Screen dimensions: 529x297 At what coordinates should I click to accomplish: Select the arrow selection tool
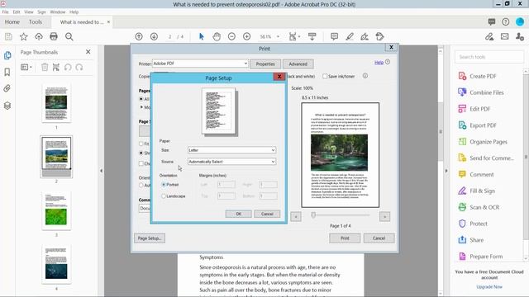(202, 36)
